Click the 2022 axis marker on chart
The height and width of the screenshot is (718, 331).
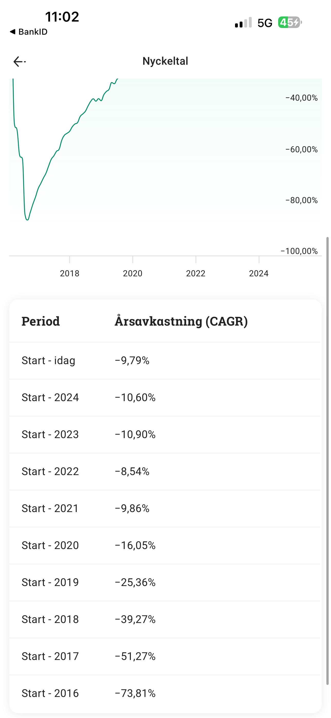(196, 273)
